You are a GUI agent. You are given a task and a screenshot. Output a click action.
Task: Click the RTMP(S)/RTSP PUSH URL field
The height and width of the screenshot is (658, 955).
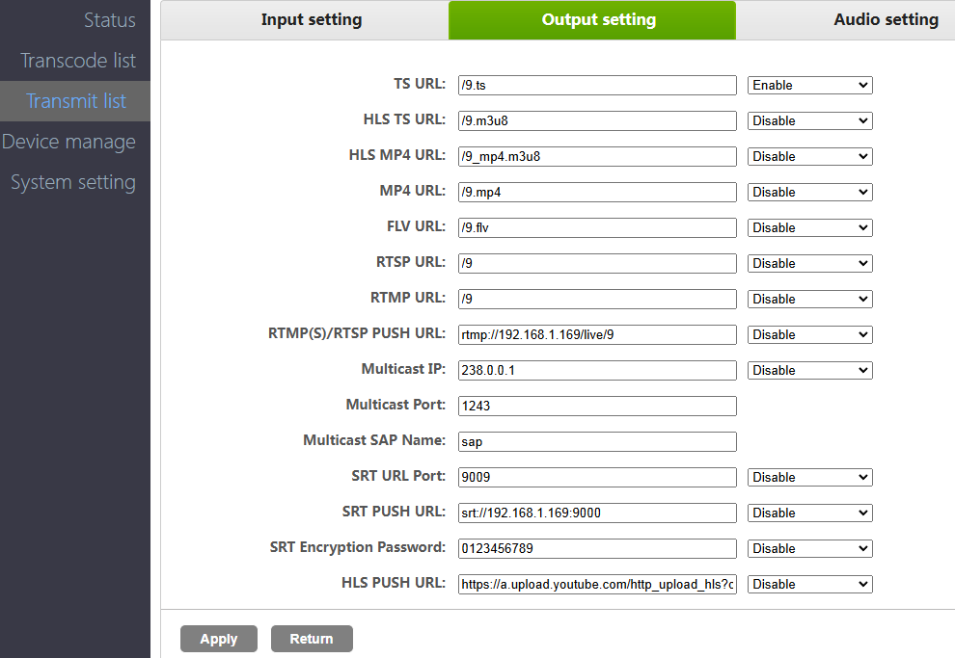597,334
